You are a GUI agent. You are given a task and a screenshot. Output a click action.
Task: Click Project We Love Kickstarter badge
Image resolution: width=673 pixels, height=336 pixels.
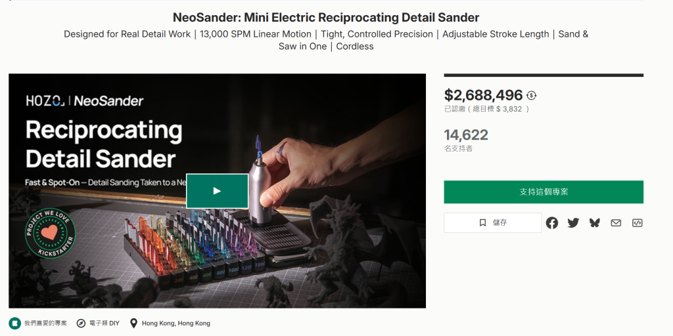(50, 234)
